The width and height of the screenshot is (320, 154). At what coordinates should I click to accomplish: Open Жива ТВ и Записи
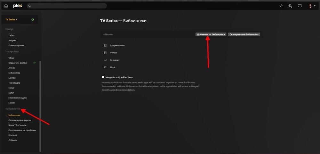(17, 125)
